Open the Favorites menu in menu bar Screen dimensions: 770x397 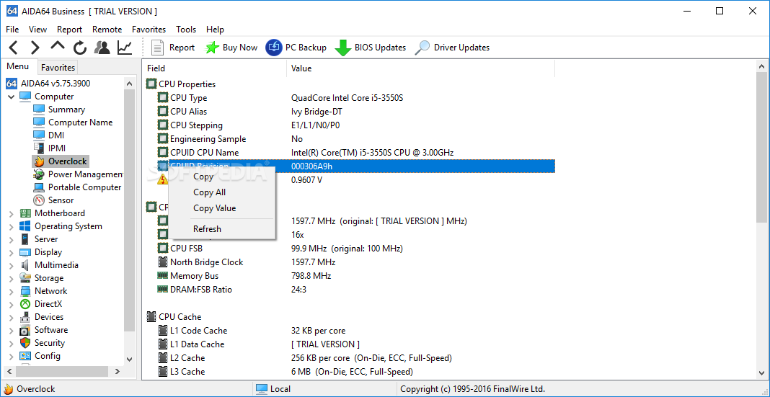pos(149,30)
